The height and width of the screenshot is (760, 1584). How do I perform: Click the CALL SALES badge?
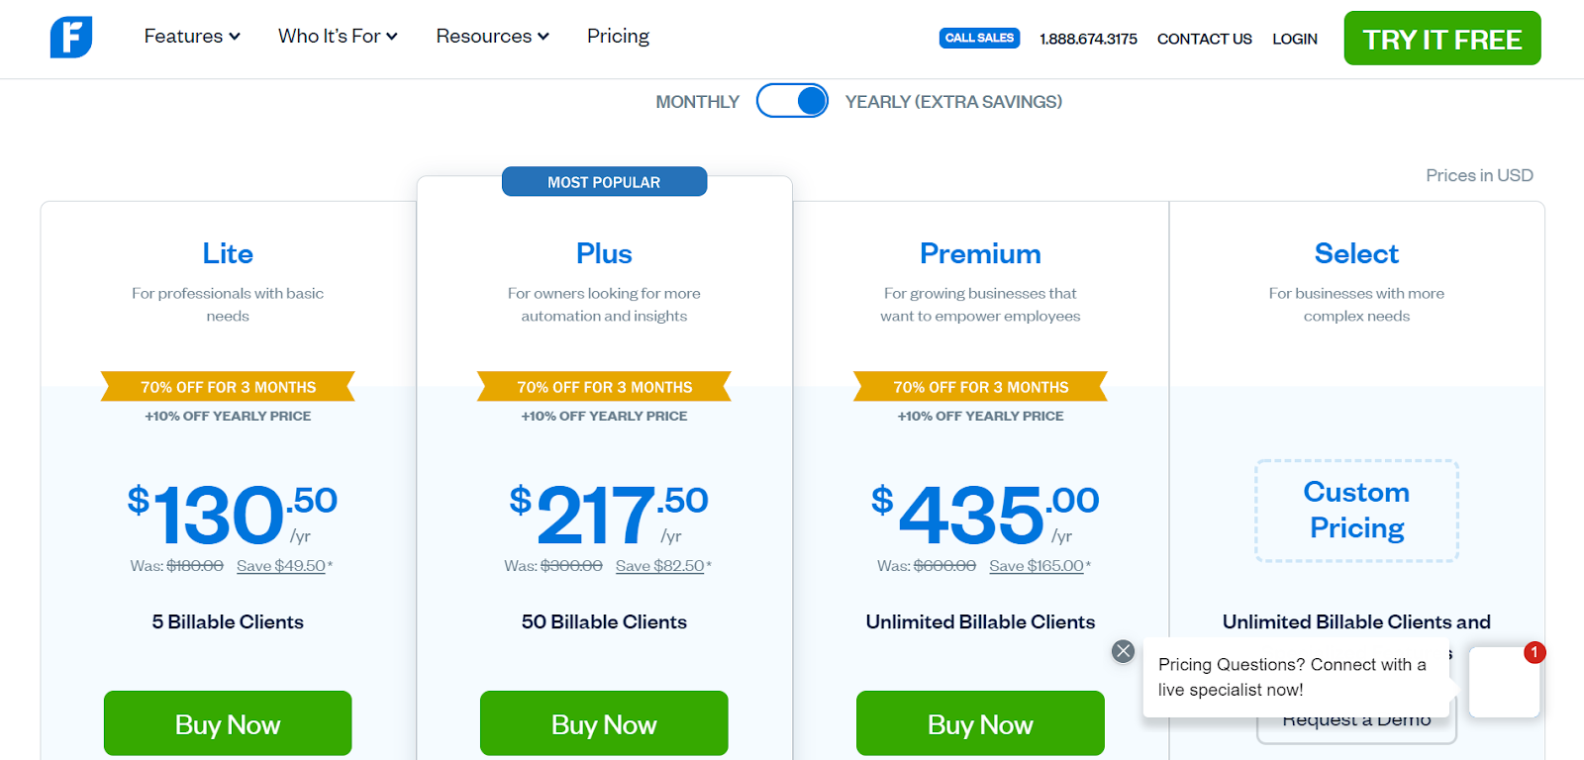click(x=979, y=38)
